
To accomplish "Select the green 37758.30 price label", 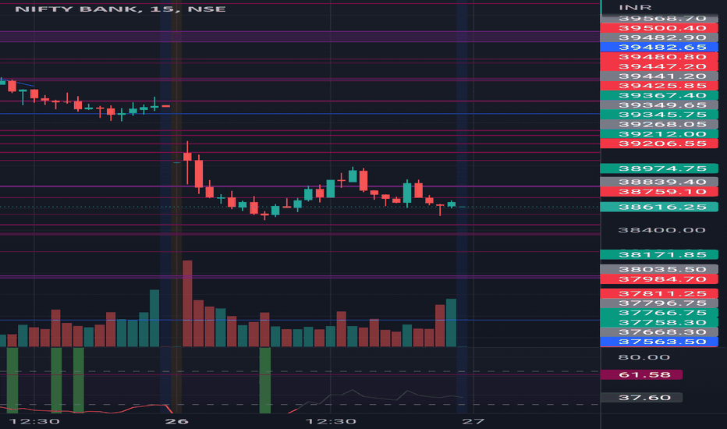I will 659,322.
